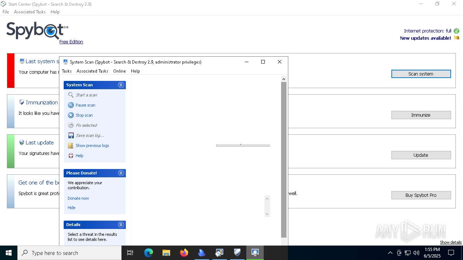Click the Donate now link

[78, 198]
